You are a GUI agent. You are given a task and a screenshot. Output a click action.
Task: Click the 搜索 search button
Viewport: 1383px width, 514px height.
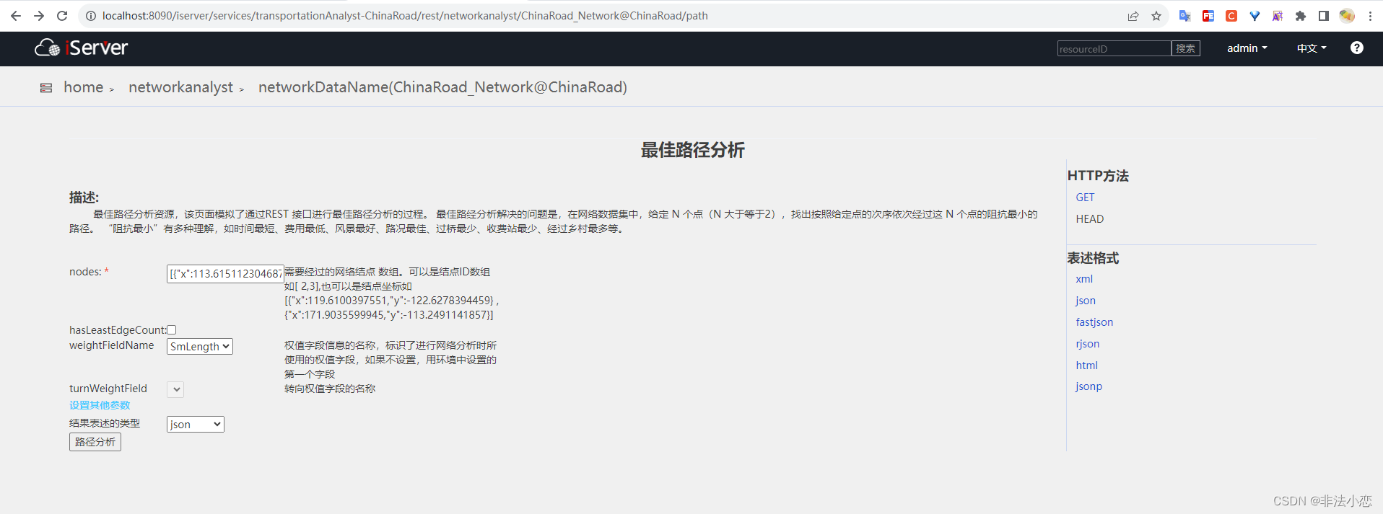click(1185, 48)
